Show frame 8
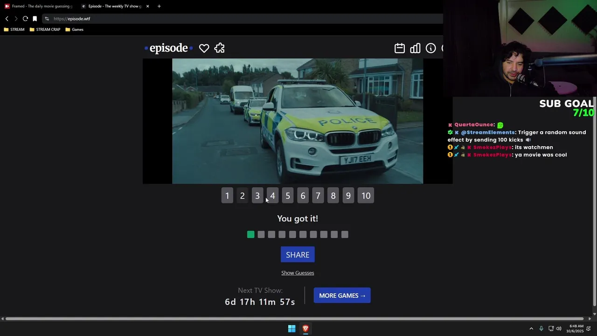This screenshot has width=597, height=336. click(x=333, y=196)
